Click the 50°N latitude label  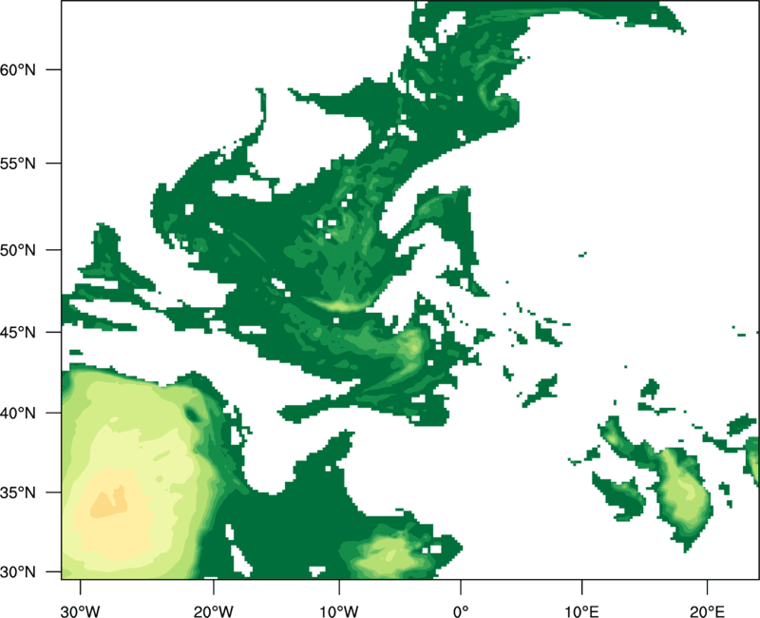(x=18, y=250)
